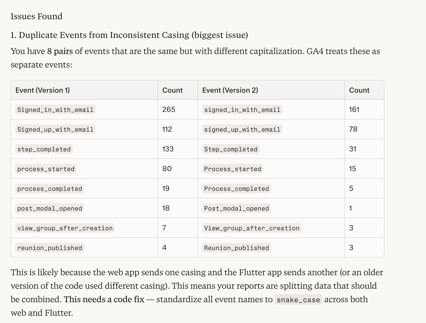This screenshot has width=426, height=323.
Task: Click the count value 133
Action: [x=168, y=149]
